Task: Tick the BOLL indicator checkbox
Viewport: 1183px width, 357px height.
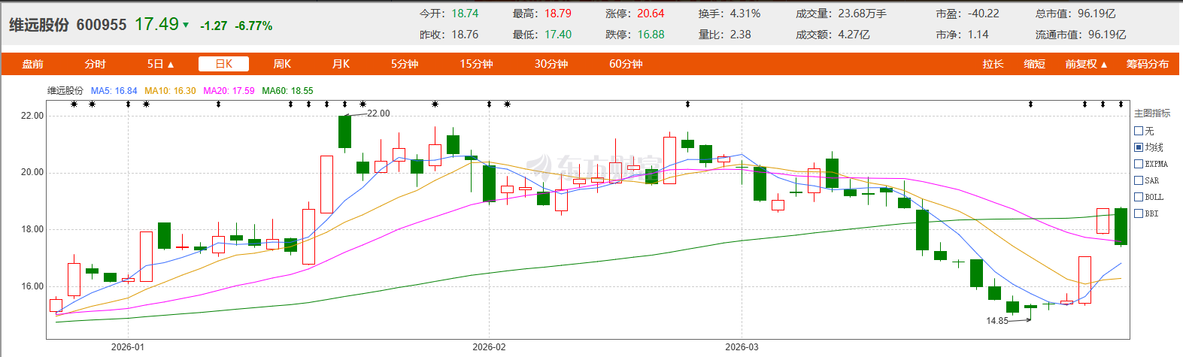Action: [x=1139, y=197]
